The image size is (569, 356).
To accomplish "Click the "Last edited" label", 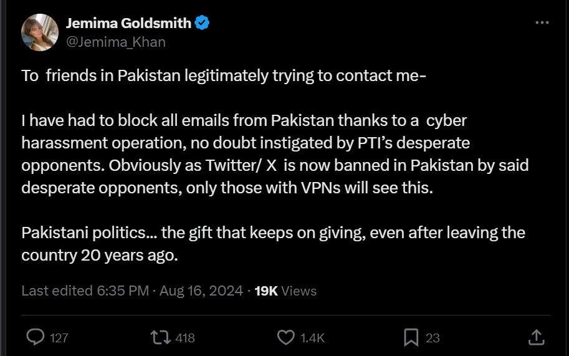I will [x=55, y=291].
